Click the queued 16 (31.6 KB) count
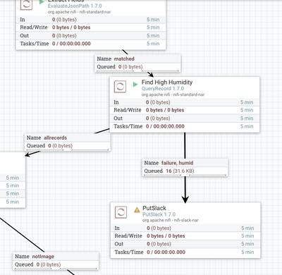Screen dimensions: 282x275 pos(180,171)
